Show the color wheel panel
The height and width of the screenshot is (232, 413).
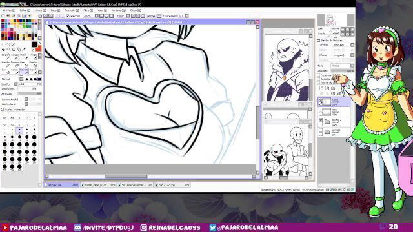[3, 16]
